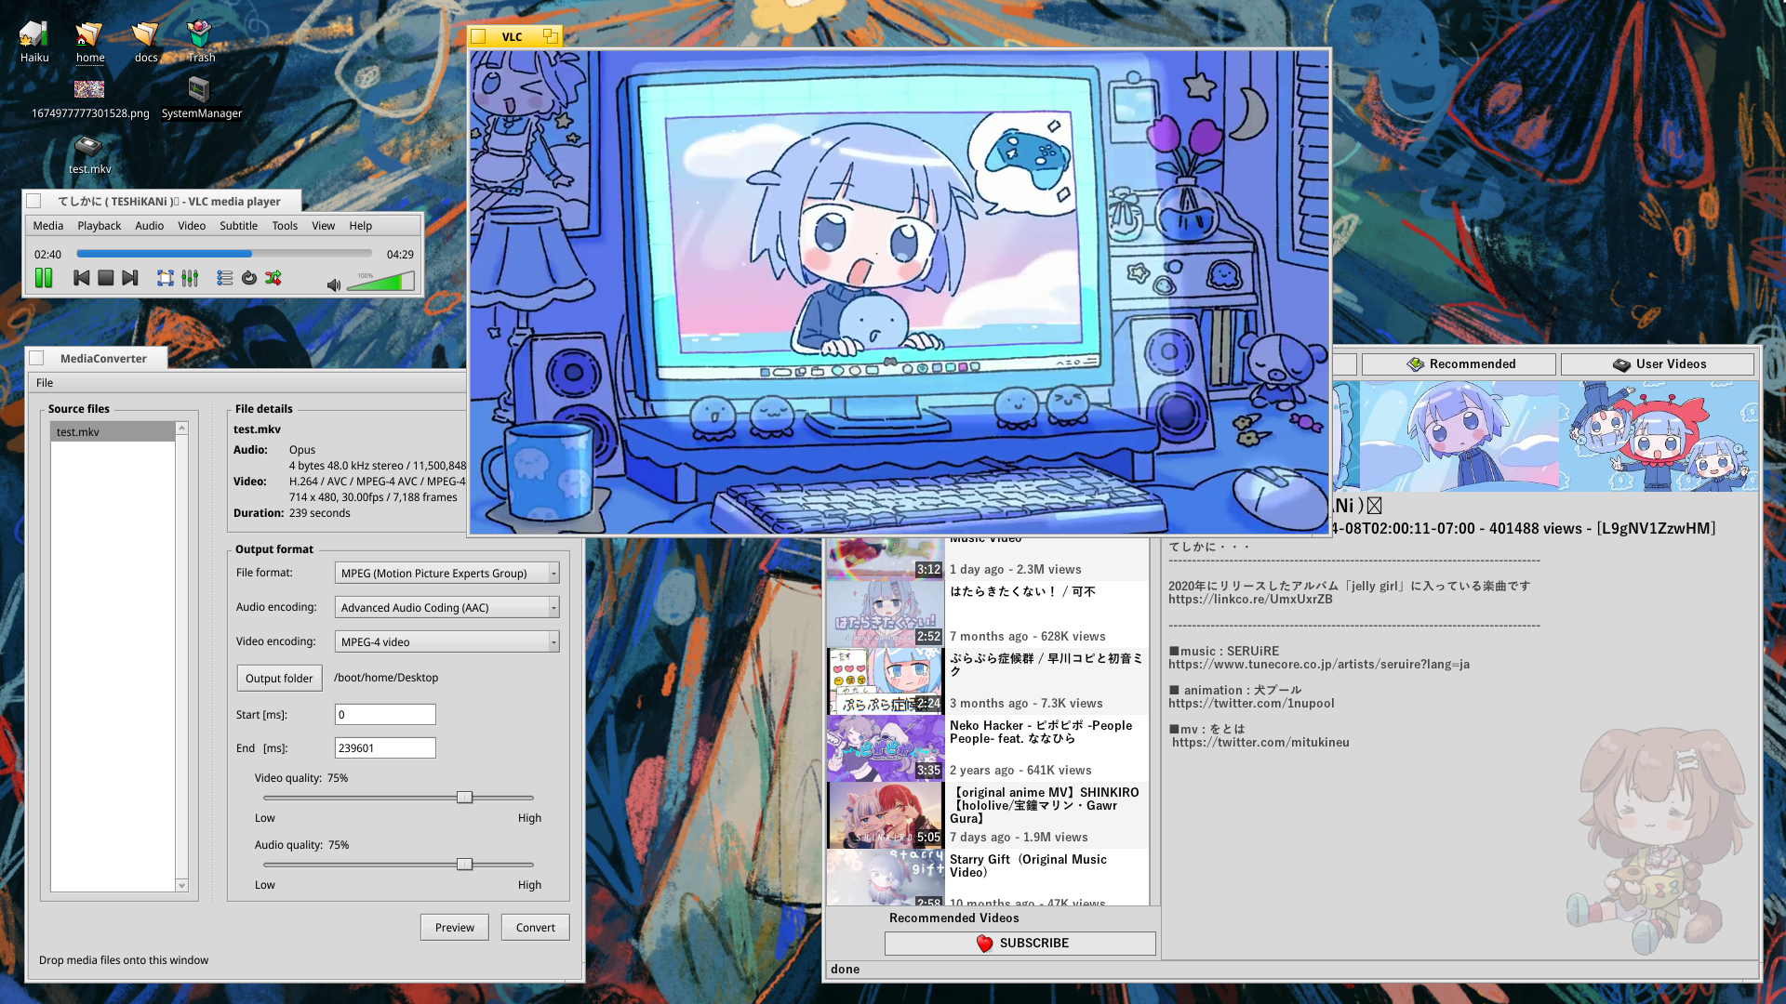Viewport: 1786px width, 1004px height.
Task: Toggle VLC shuffle/random icon
Action: pyautogui.click(x=273, y=278)
